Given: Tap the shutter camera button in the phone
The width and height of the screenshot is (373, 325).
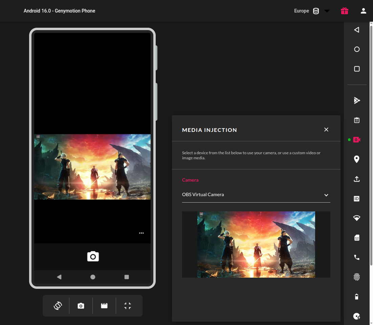Looking at the screenshot, I should pos(93,257).
